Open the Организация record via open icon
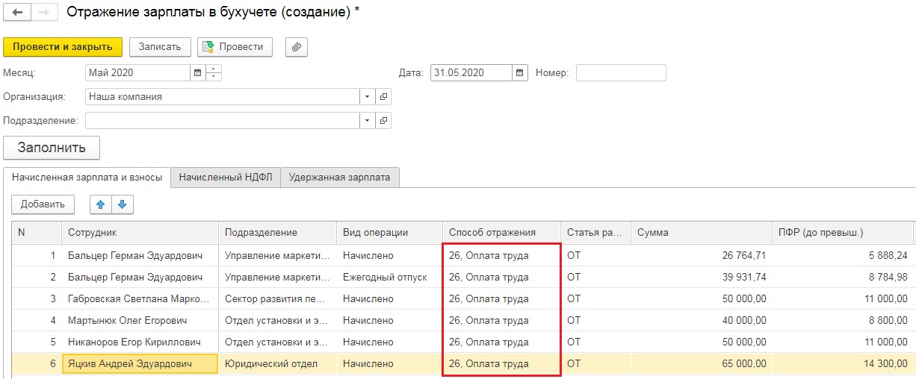Image resolution: width=916 pixels, height=379 pixels. point(383,97)
